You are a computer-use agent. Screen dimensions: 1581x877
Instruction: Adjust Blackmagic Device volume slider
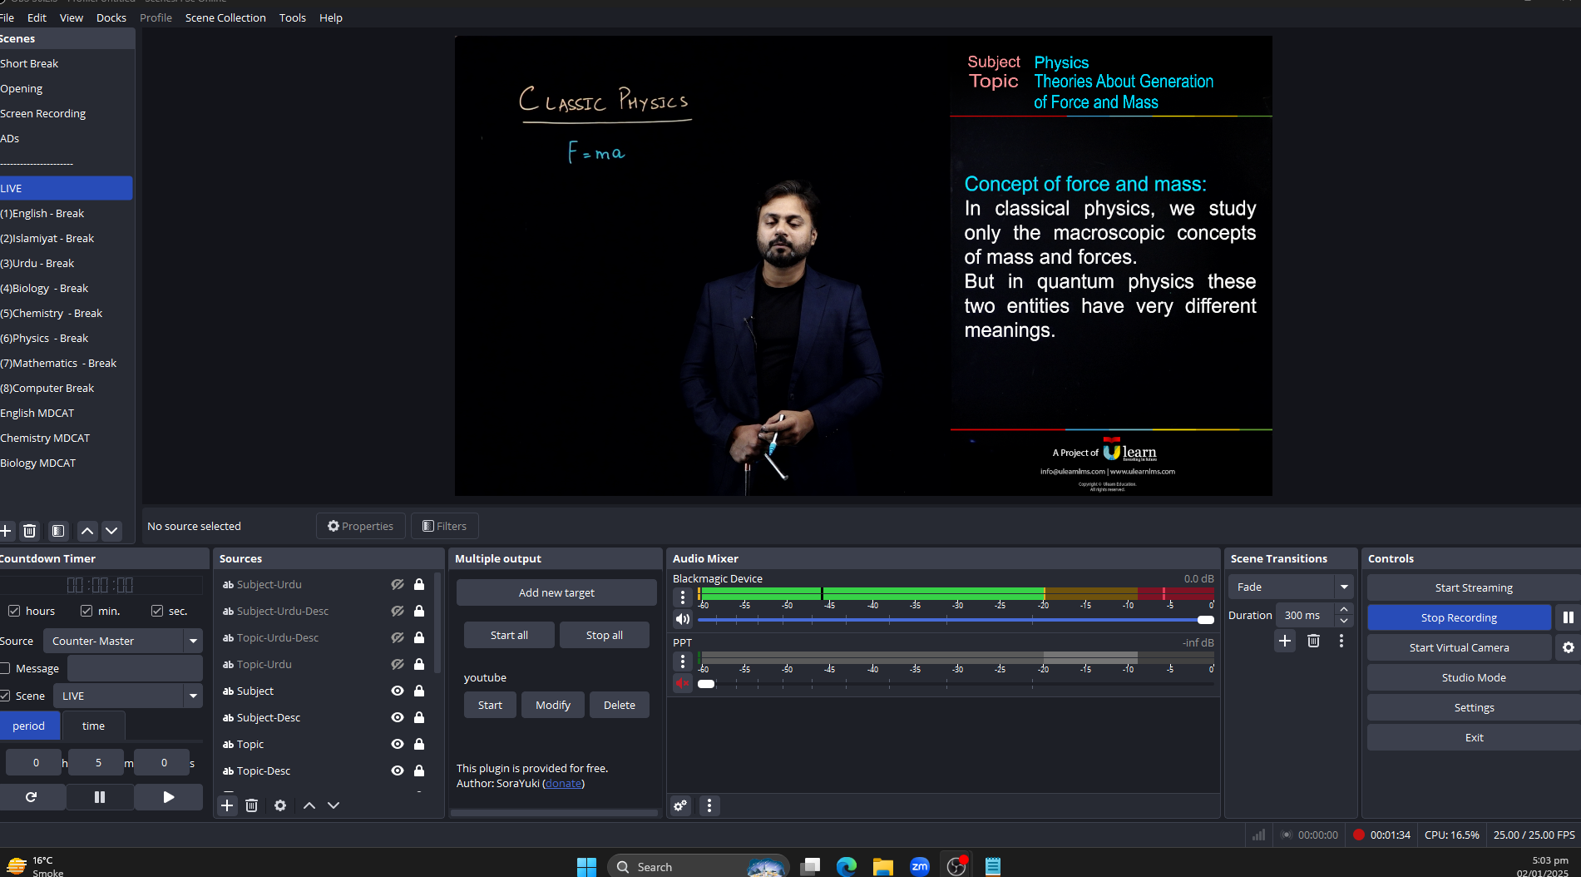[x=956, y=620]
